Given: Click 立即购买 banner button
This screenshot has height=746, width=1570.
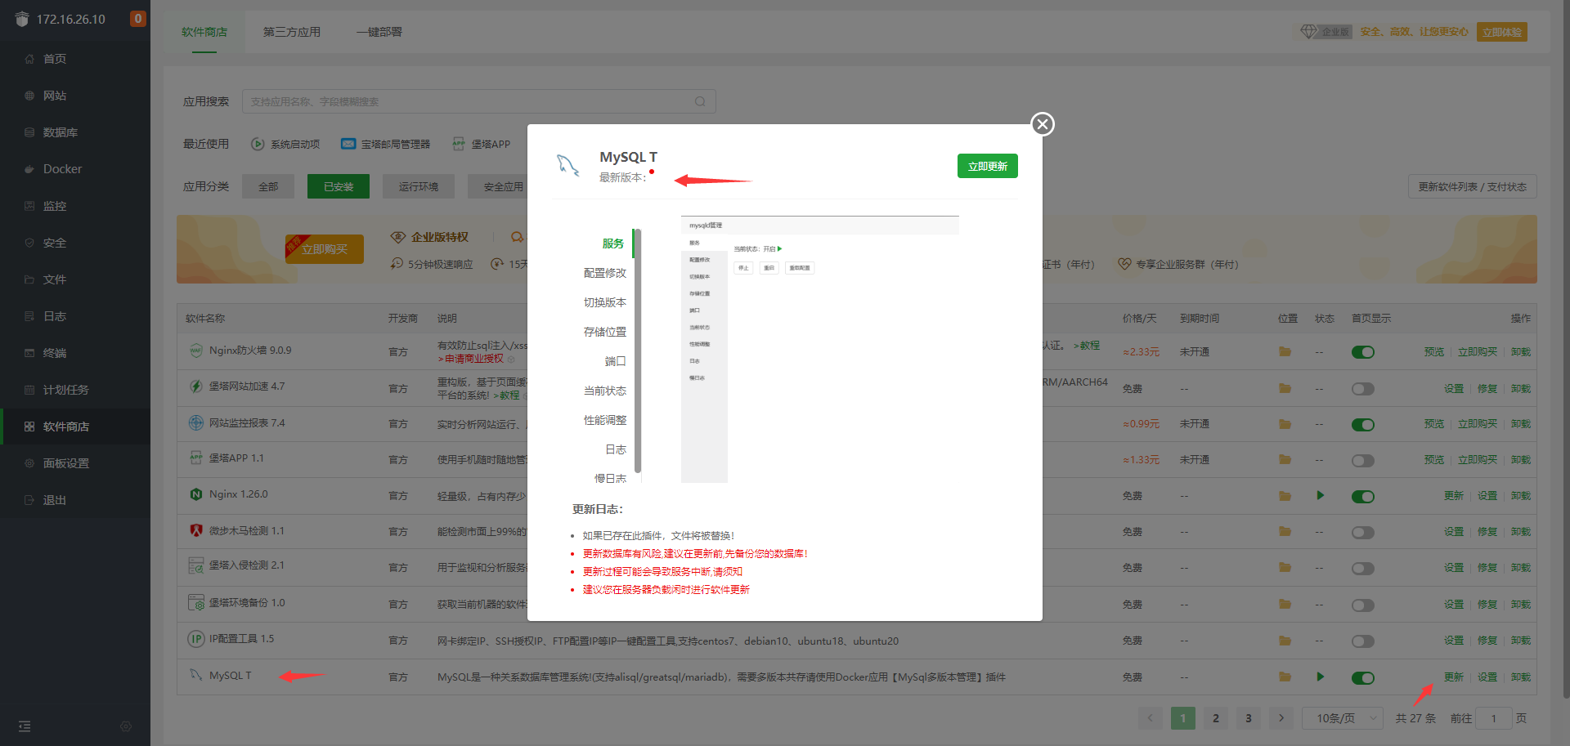Looking at the screenshot, I should click(x=325, y=249).
